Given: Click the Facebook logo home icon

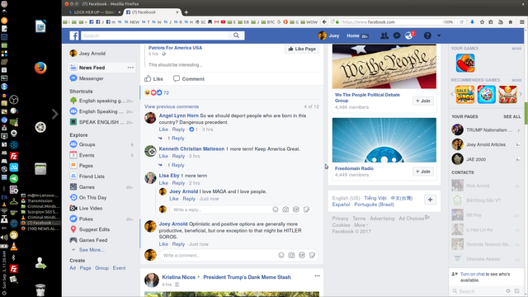Looking at the screenshot, I should tap(74, 35).
